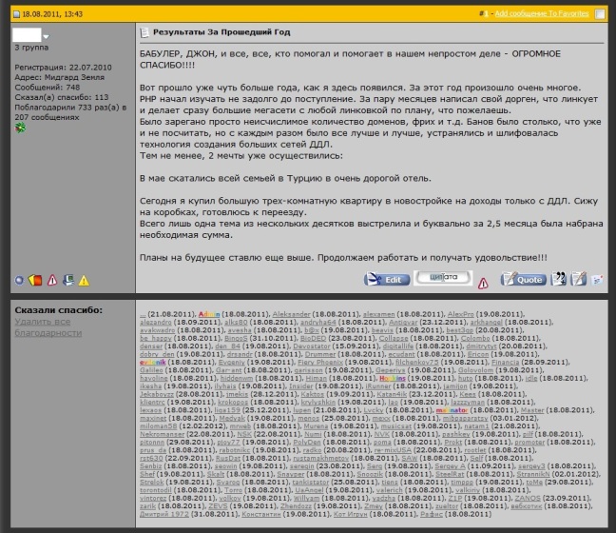The image size is (616, 533).
Task: Open post permalink #1
Action: [x=484, y=13]
